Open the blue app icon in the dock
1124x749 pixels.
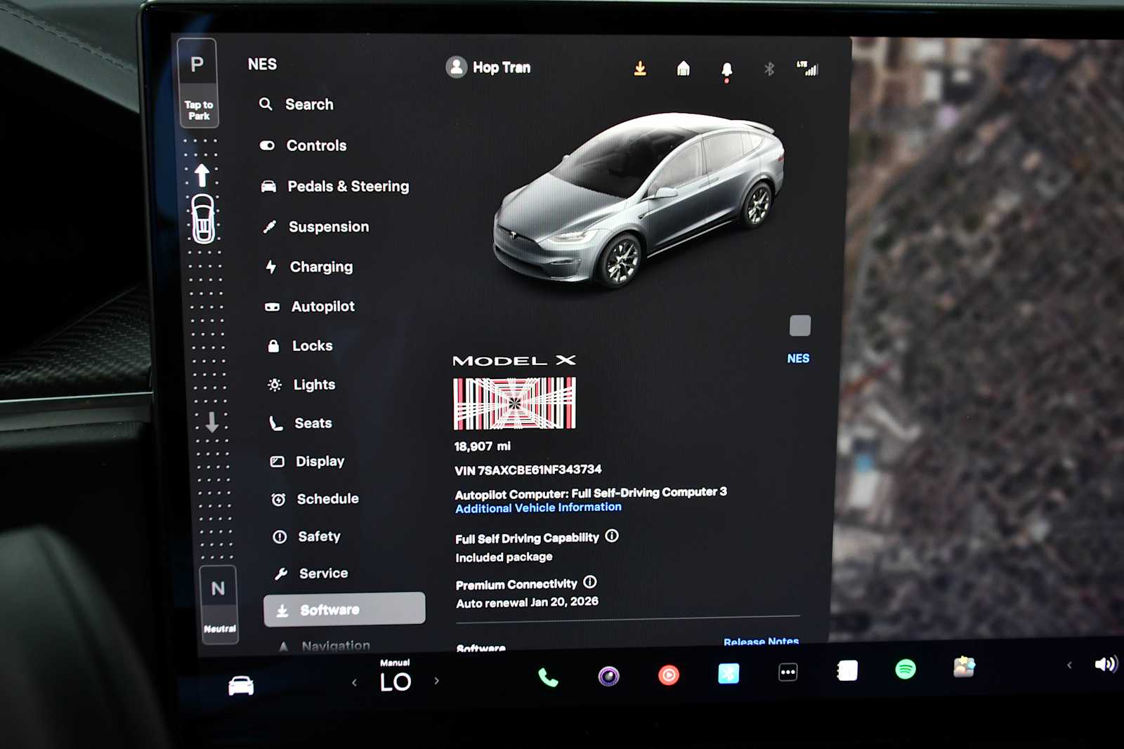[x=728, y=674]
